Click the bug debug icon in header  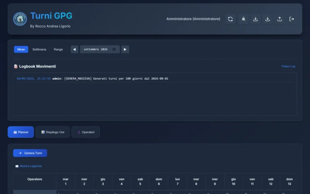pos(243,19)
